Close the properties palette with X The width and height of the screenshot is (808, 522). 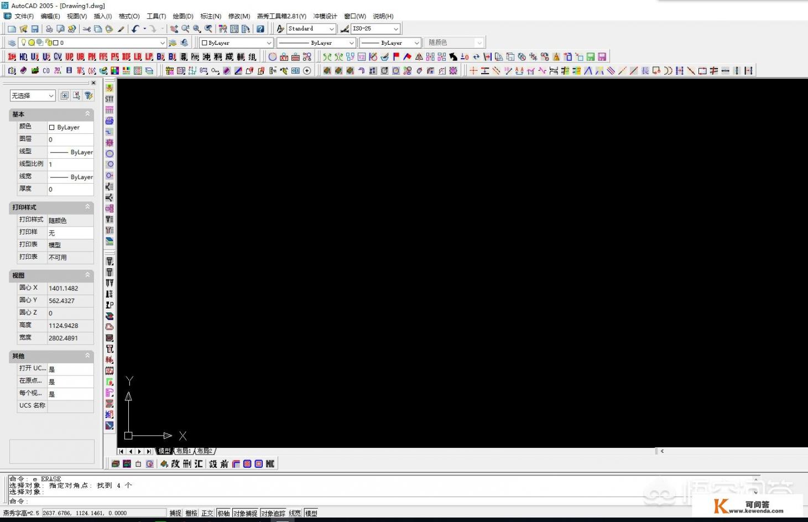93,83
